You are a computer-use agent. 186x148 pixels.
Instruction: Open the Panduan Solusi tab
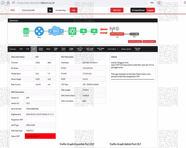pos(138,49)
